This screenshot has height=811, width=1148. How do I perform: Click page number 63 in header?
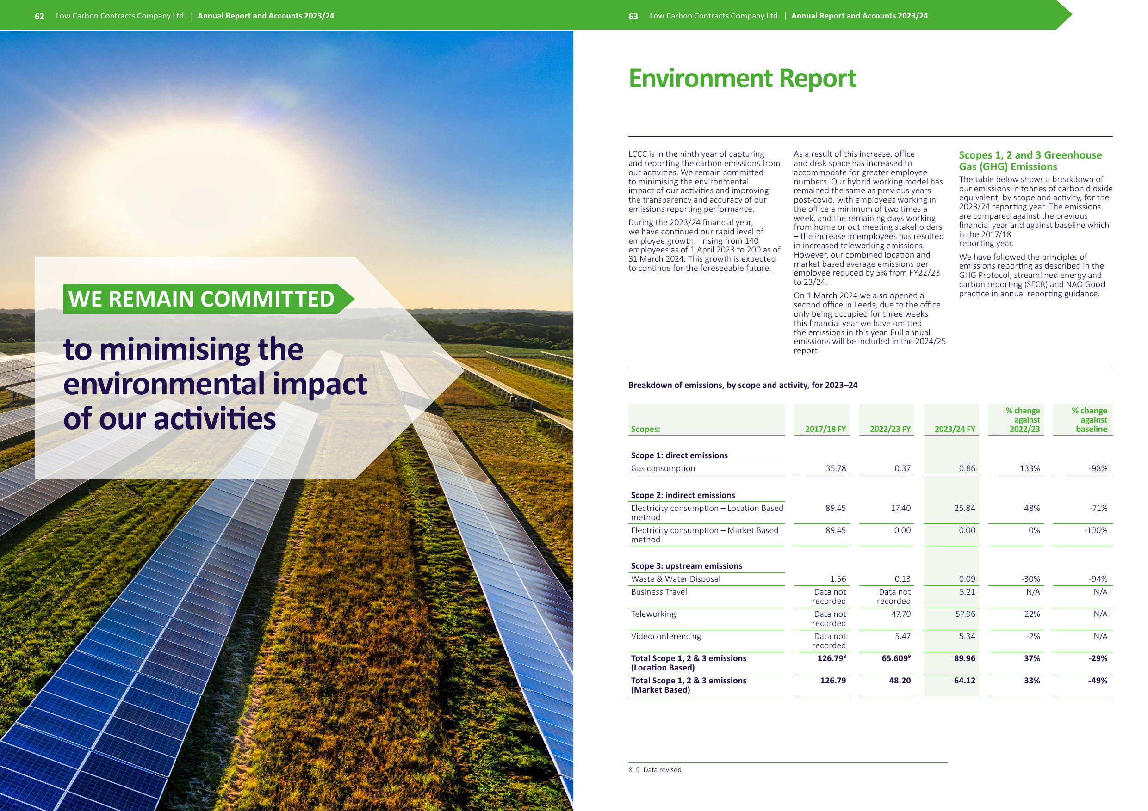tap(633, 17)
